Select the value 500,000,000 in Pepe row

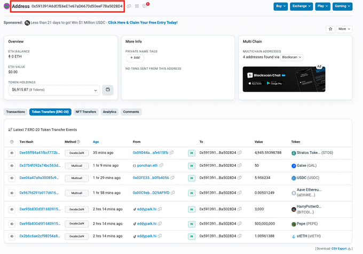pos(265,224)
